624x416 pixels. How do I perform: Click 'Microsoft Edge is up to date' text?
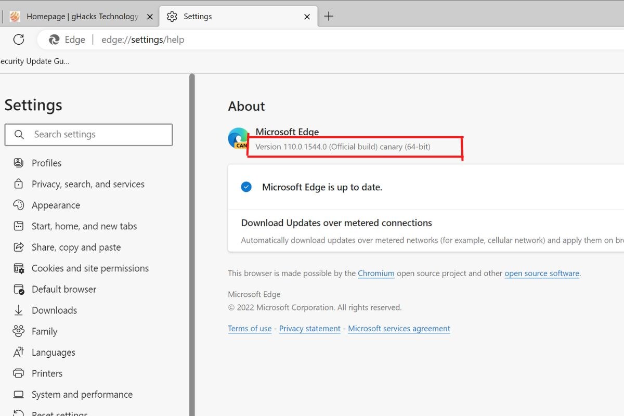[x=322, y=187]
